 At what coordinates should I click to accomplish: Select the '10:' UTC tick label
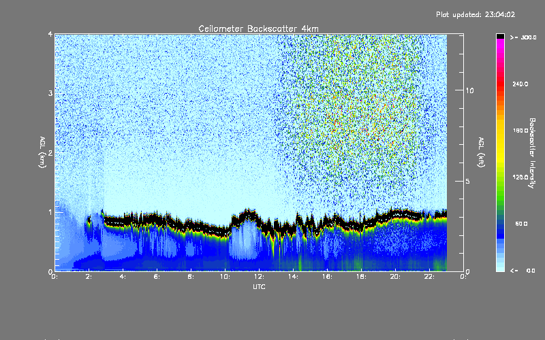coord(225,277)
